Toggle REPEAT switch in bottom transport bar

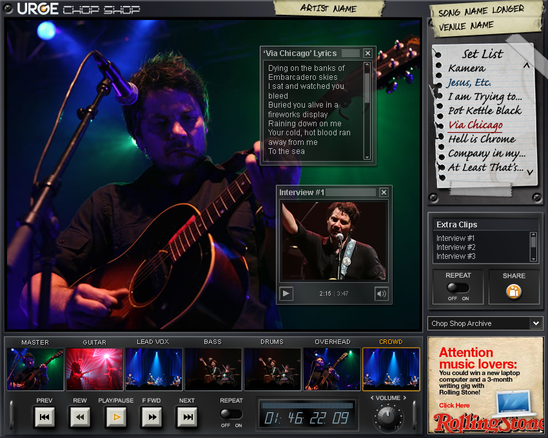tap(231, 414)
